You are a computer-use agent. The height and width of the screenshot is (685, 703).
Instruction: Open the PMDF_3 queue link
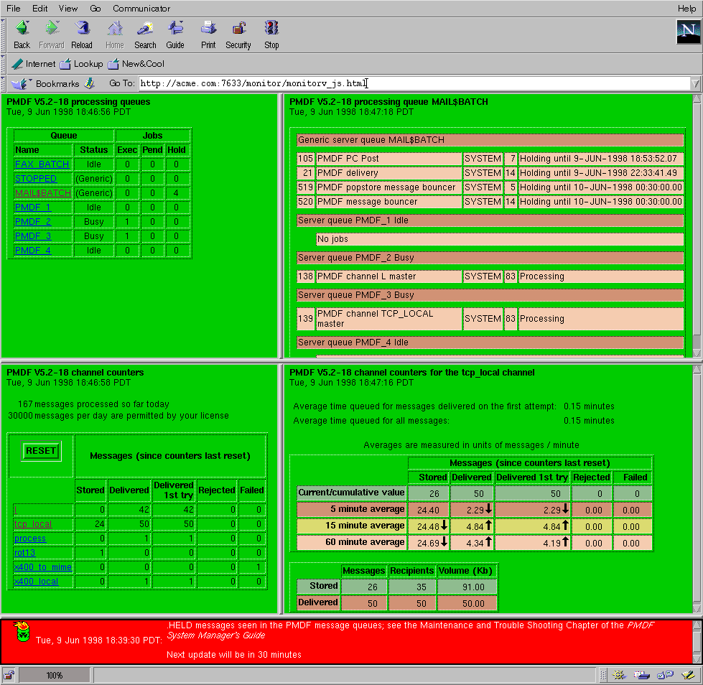(33, 236)
